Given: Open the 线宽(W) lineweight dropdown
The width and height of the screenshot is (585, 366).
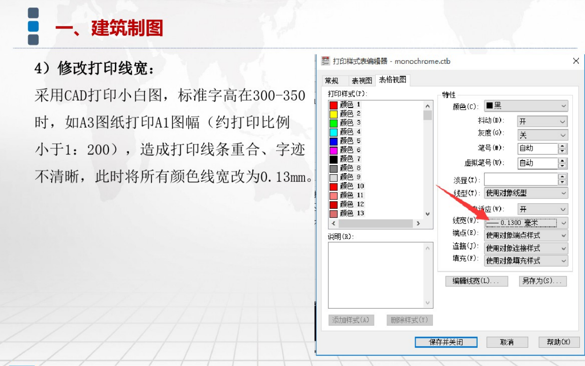Looking at the screenshot, I should 526,223.
